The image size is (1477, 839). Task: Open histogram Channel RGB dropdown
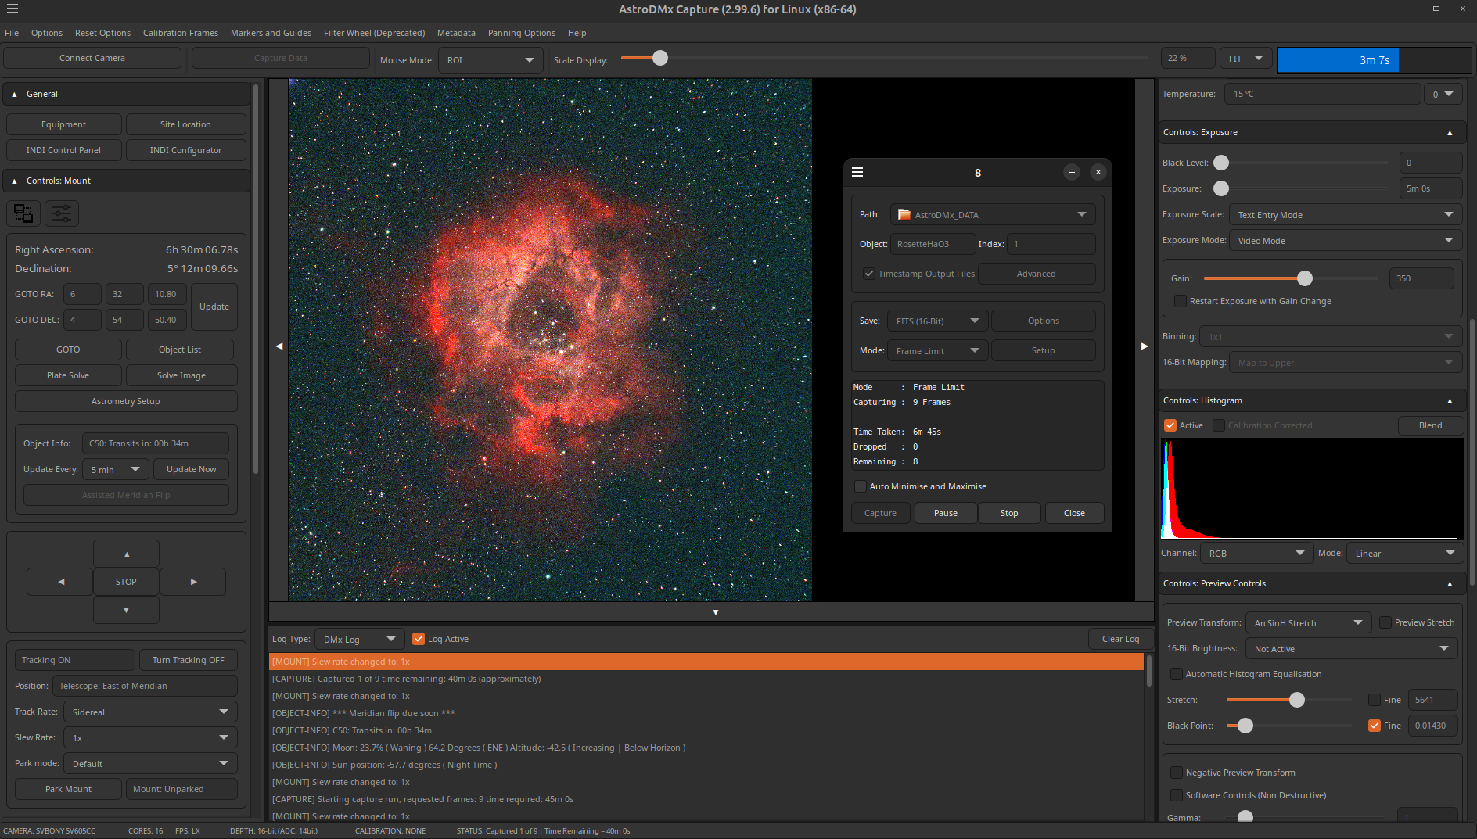[x=1256, y=554]
